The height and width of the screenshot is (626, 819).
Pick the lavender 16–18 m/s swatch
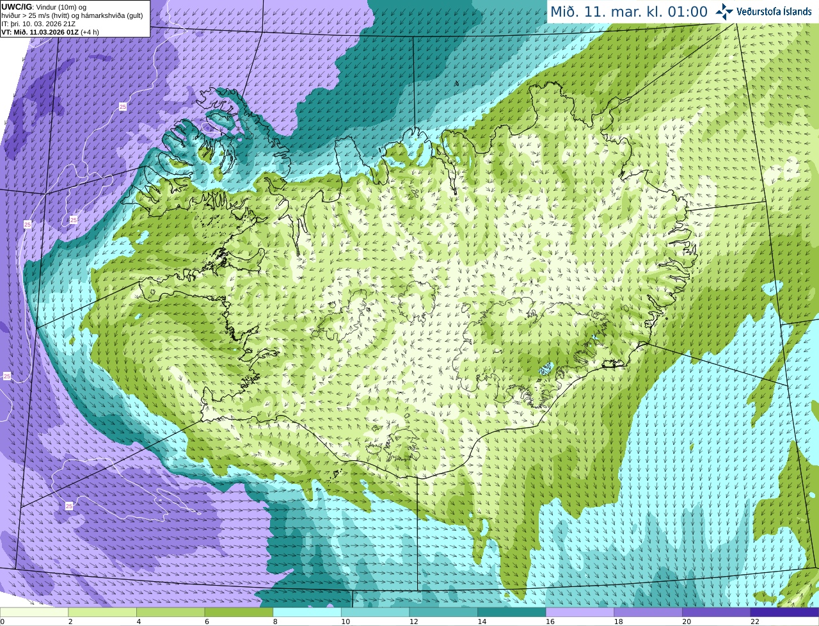580,612
